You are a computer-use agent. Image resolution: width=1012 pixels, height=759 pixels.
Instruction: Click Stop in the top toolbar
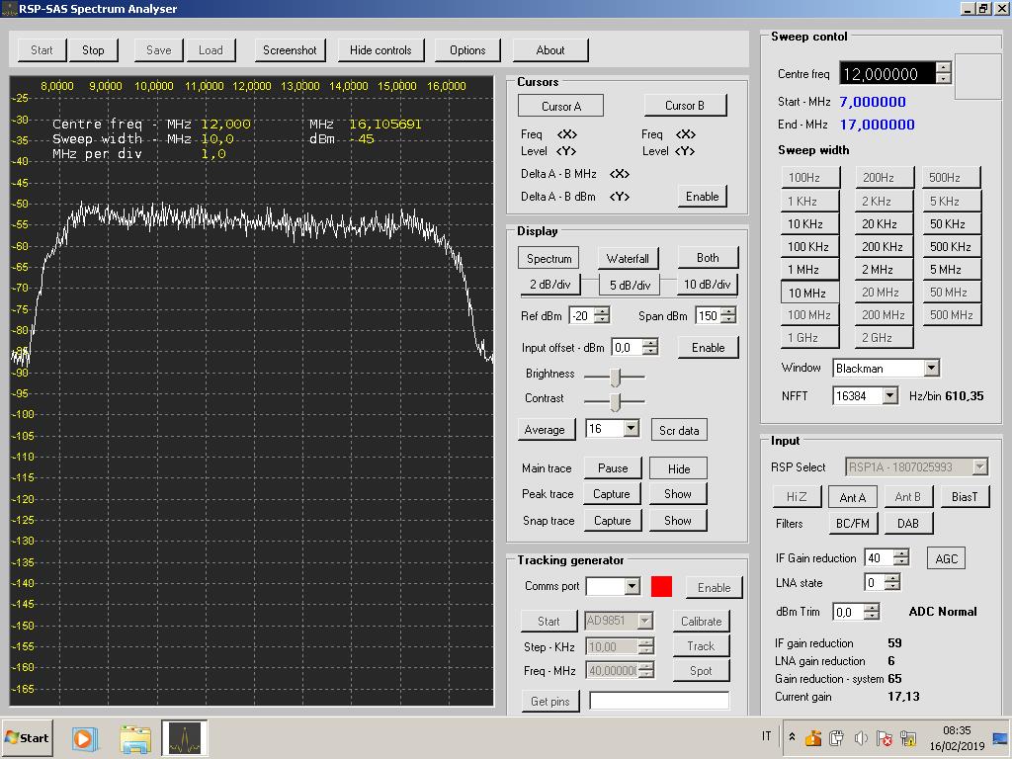point(93,49)
